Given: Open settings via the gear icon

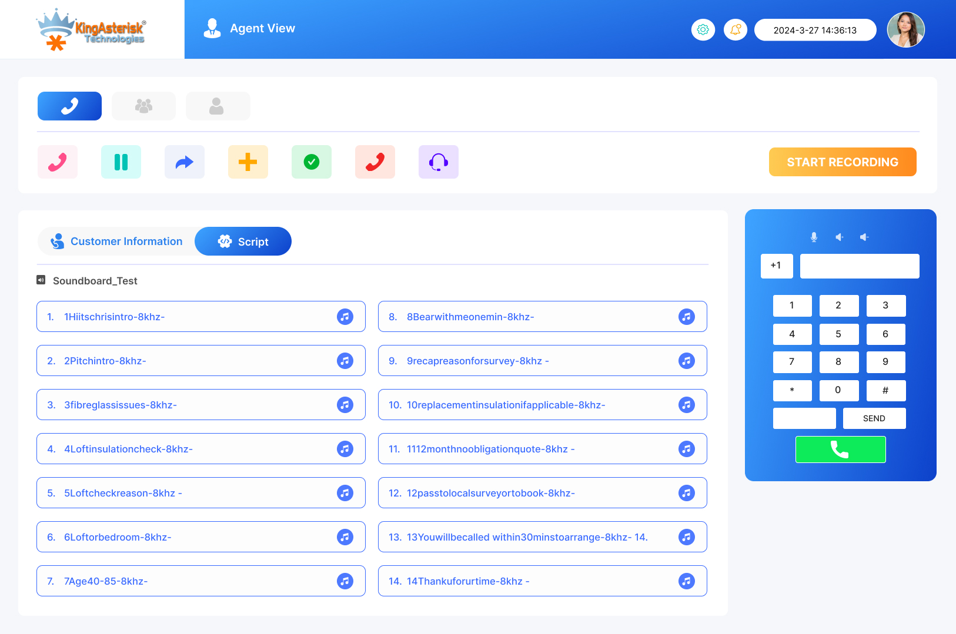Looking at the screenshot, I should point(703,29).
